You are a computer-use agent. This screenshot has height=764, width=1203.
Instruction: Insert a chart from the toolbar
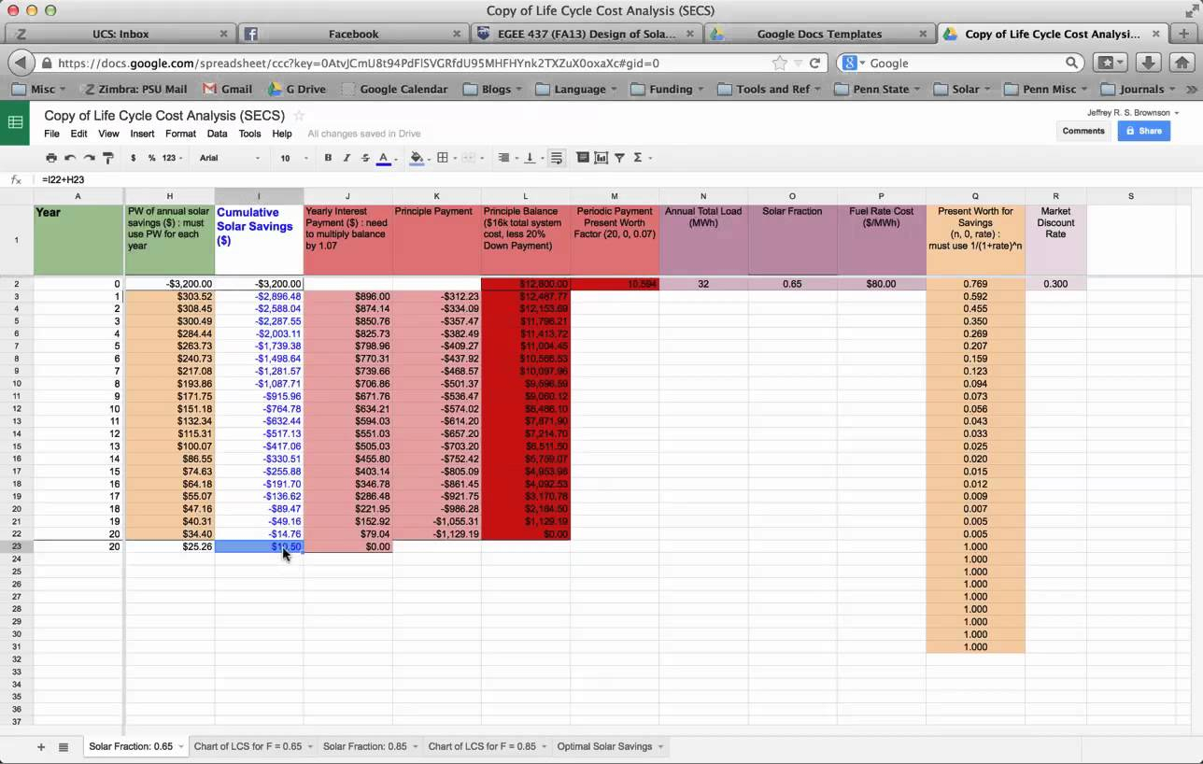(x=601, y=157)
